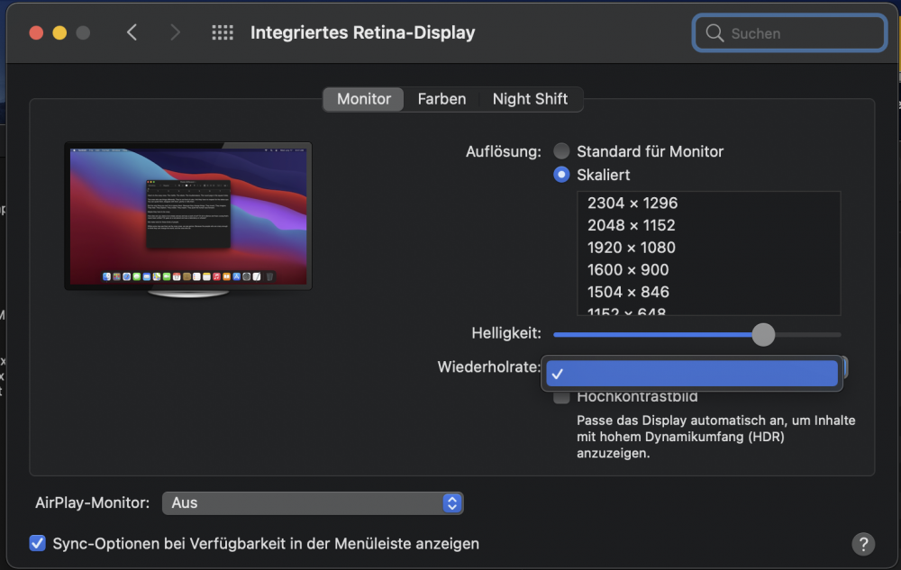Close the window with the red button
901x570 pixels.
click(x=36, y=32)
